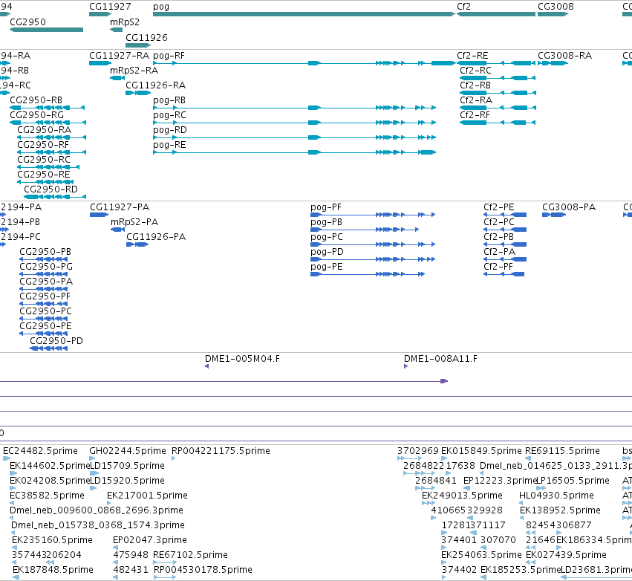The image size is (632, 581).
Task: Click the CG2950-RD transcript label
Action: 51,189
